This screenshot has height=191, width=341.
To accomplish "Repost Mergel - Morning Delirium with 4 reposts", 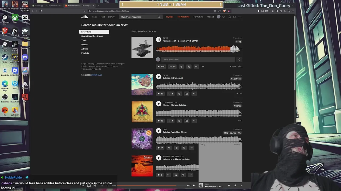I will tap(171, 121).
